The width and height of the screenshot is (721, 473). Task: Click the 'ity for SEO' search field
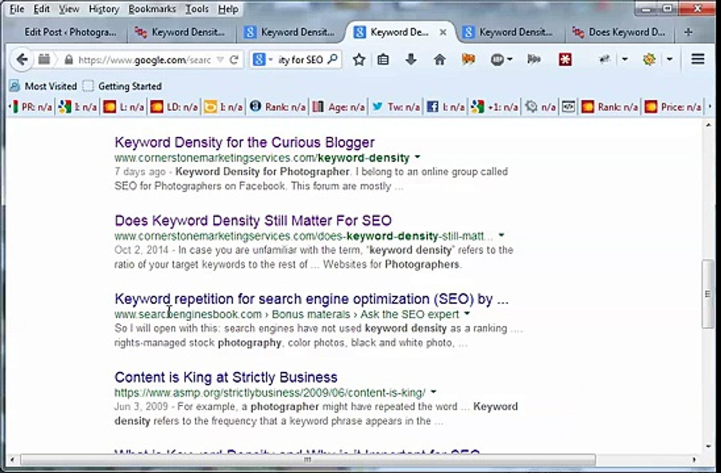(x=300, y=60)
